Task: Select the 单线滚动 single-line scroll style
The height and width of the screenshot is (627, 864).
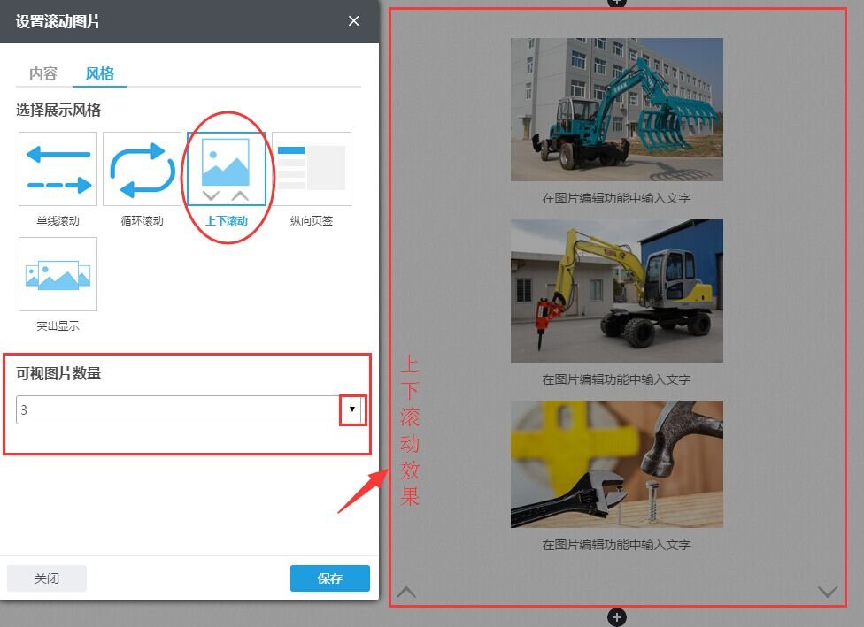Action: click(x=58, y=169)
